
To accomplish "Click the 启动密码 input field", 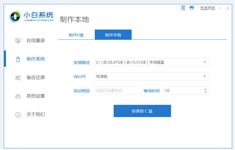I will click(118, 91).
